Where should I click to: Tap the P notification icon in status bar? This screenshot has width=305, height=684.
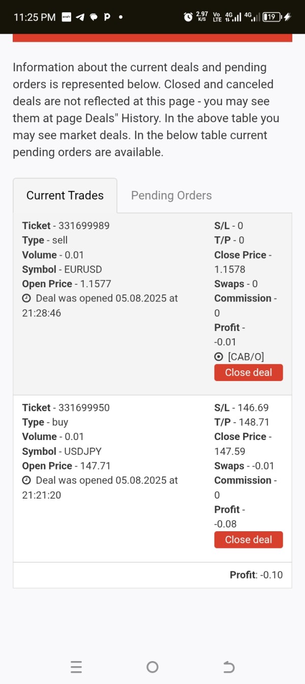[107, 17]
